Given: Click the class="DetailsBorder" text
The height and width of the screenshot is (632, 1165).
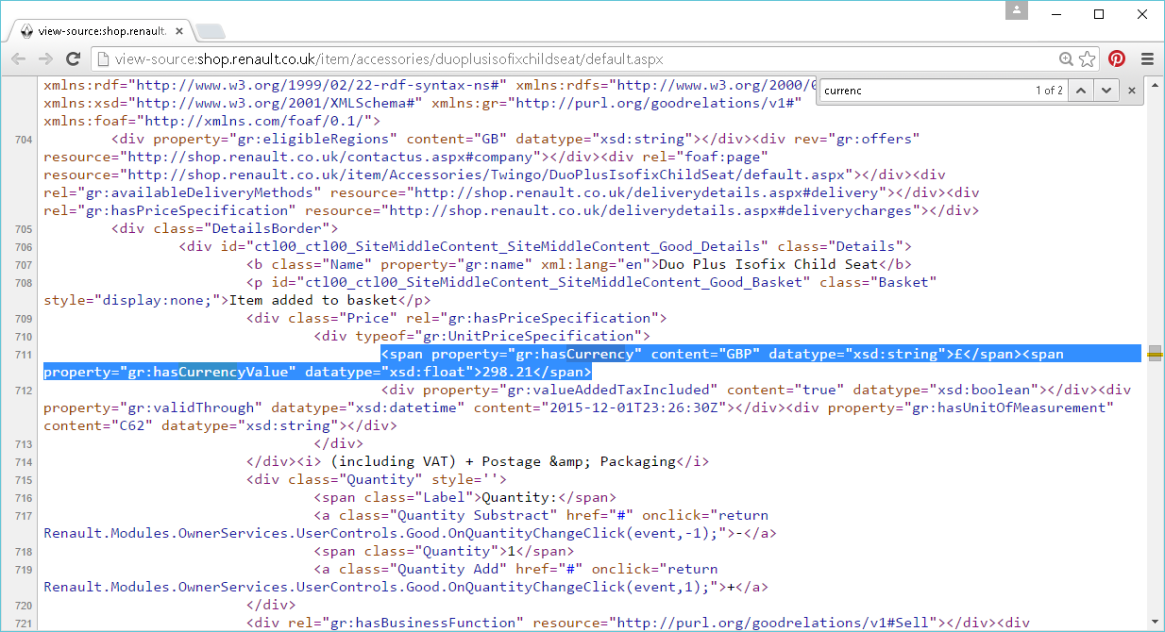Looking at the screenshot, I should pyautogui.click(x=241, y=228).
